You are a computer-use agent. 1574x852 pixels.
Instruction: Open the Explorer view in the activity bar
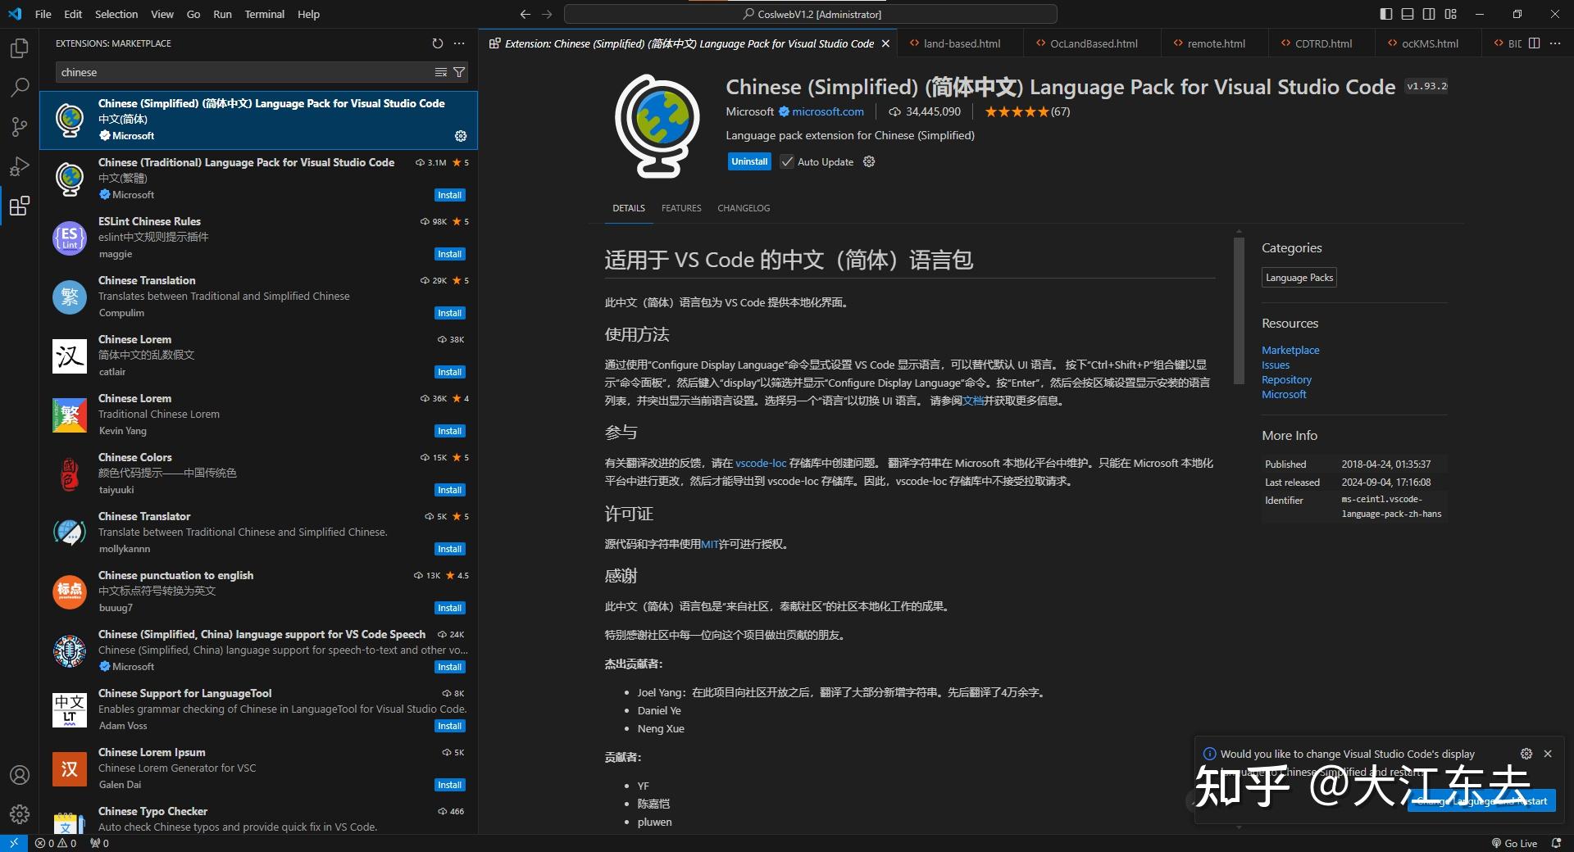18,48
